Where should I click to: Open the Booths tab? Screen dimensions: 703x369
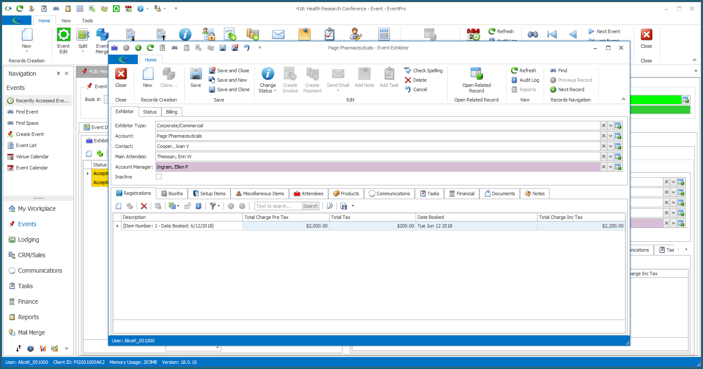(172, 194)
